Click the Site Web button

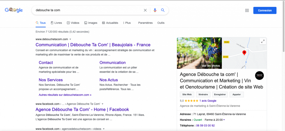[x=187, y=95]
